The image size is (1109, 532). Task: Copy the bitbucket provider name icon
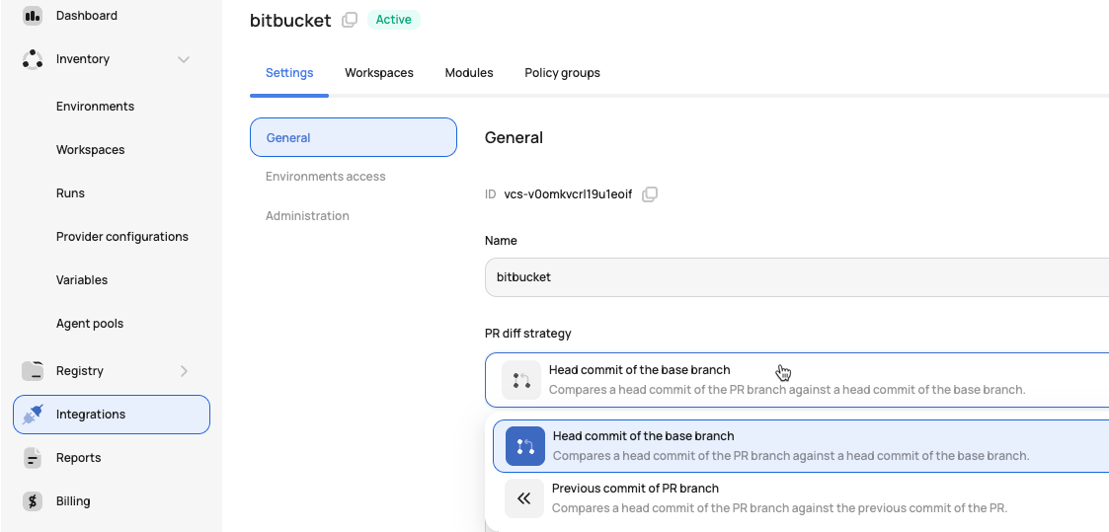(350, 20)
